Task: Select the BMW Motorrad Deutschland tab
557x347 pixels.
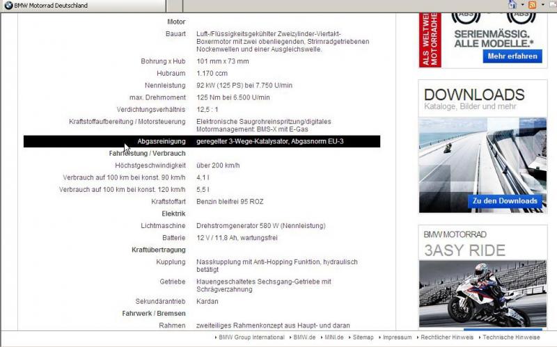Action: 83,6
